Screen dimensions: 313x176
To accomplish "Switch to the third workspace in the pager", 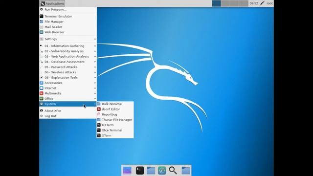I will coord(234,3).
